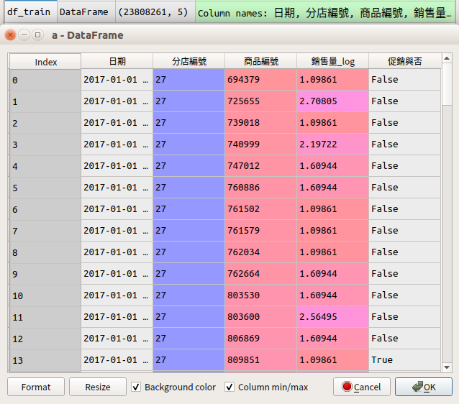
Task: Select cell with product number 747012
Action: click(261, 166)
